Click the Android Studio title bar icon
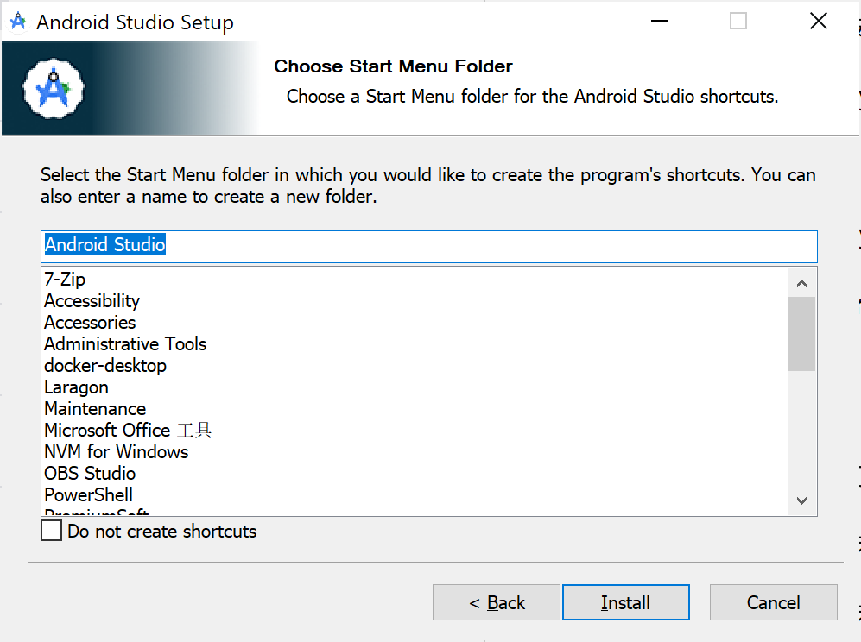The width and height of the screenshot is (861, 642). point(17,22)
